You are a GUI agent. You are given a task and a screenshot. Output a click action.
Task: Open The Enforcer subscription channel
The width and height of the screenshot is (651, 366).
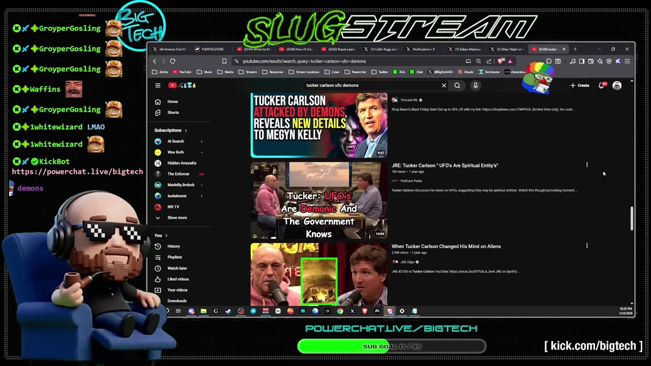[179, 174]
